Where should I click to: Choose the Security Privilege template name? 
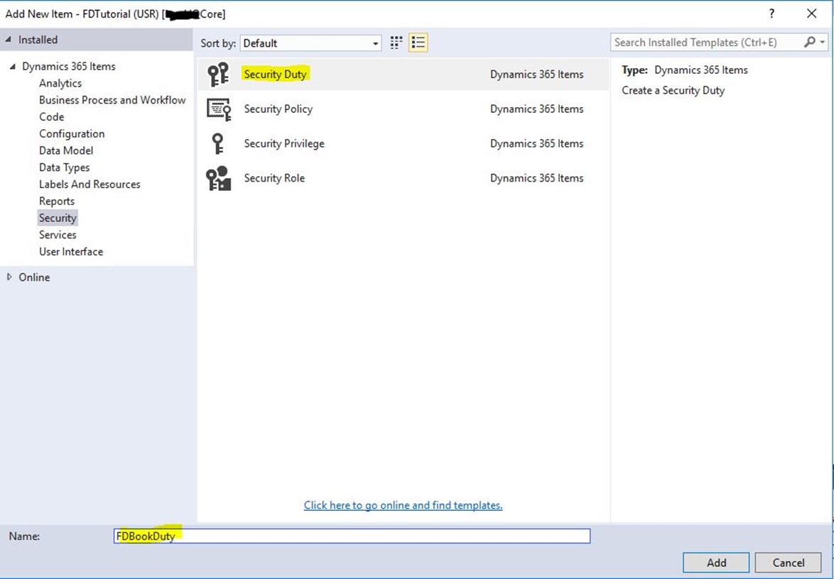284,143
